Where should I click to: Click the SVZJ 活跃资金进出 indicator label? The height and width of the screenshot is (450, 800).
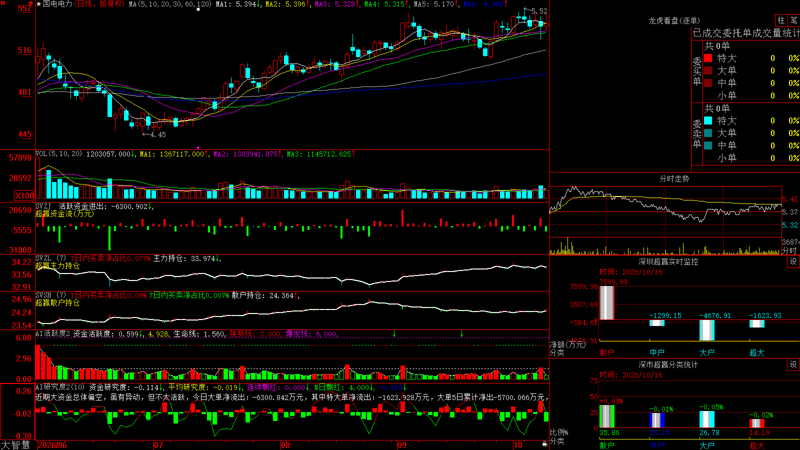point(71,206)
